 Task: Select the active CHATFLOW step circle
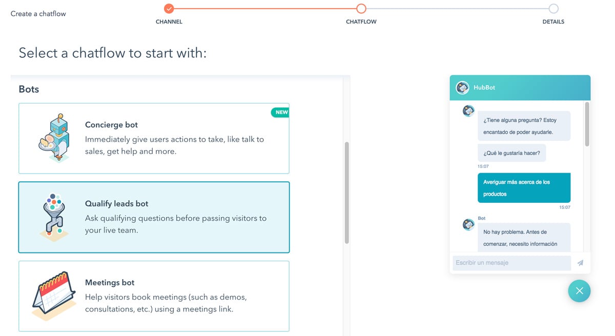point(361,8)
